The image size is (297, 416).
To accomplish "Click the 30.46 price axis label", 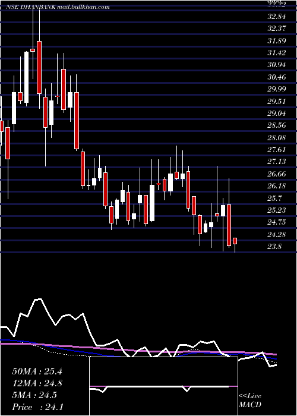I will (277, 77).
